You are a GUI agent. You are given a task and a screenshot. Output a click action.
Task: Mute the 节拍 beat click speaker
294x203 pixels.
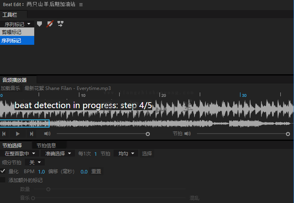(187, 133)
